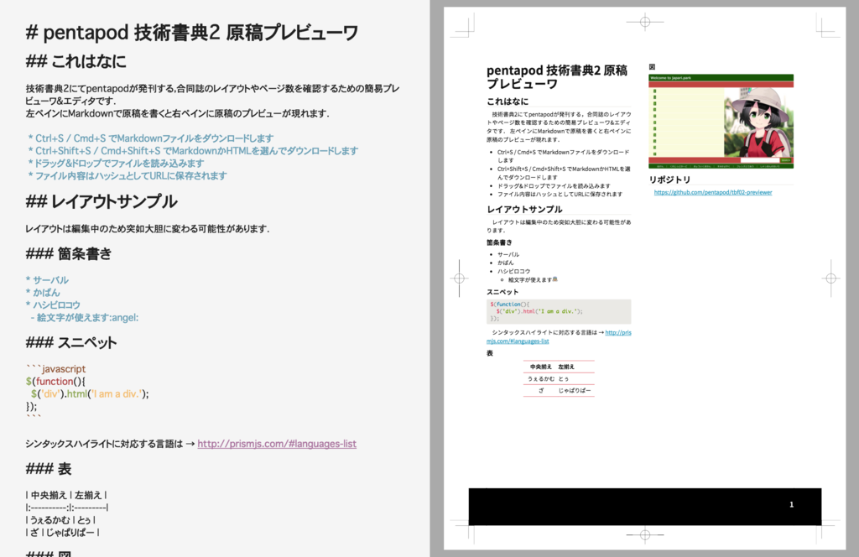
Task: Click the 'これはなに' heading in the preview page
Action: 508,102
